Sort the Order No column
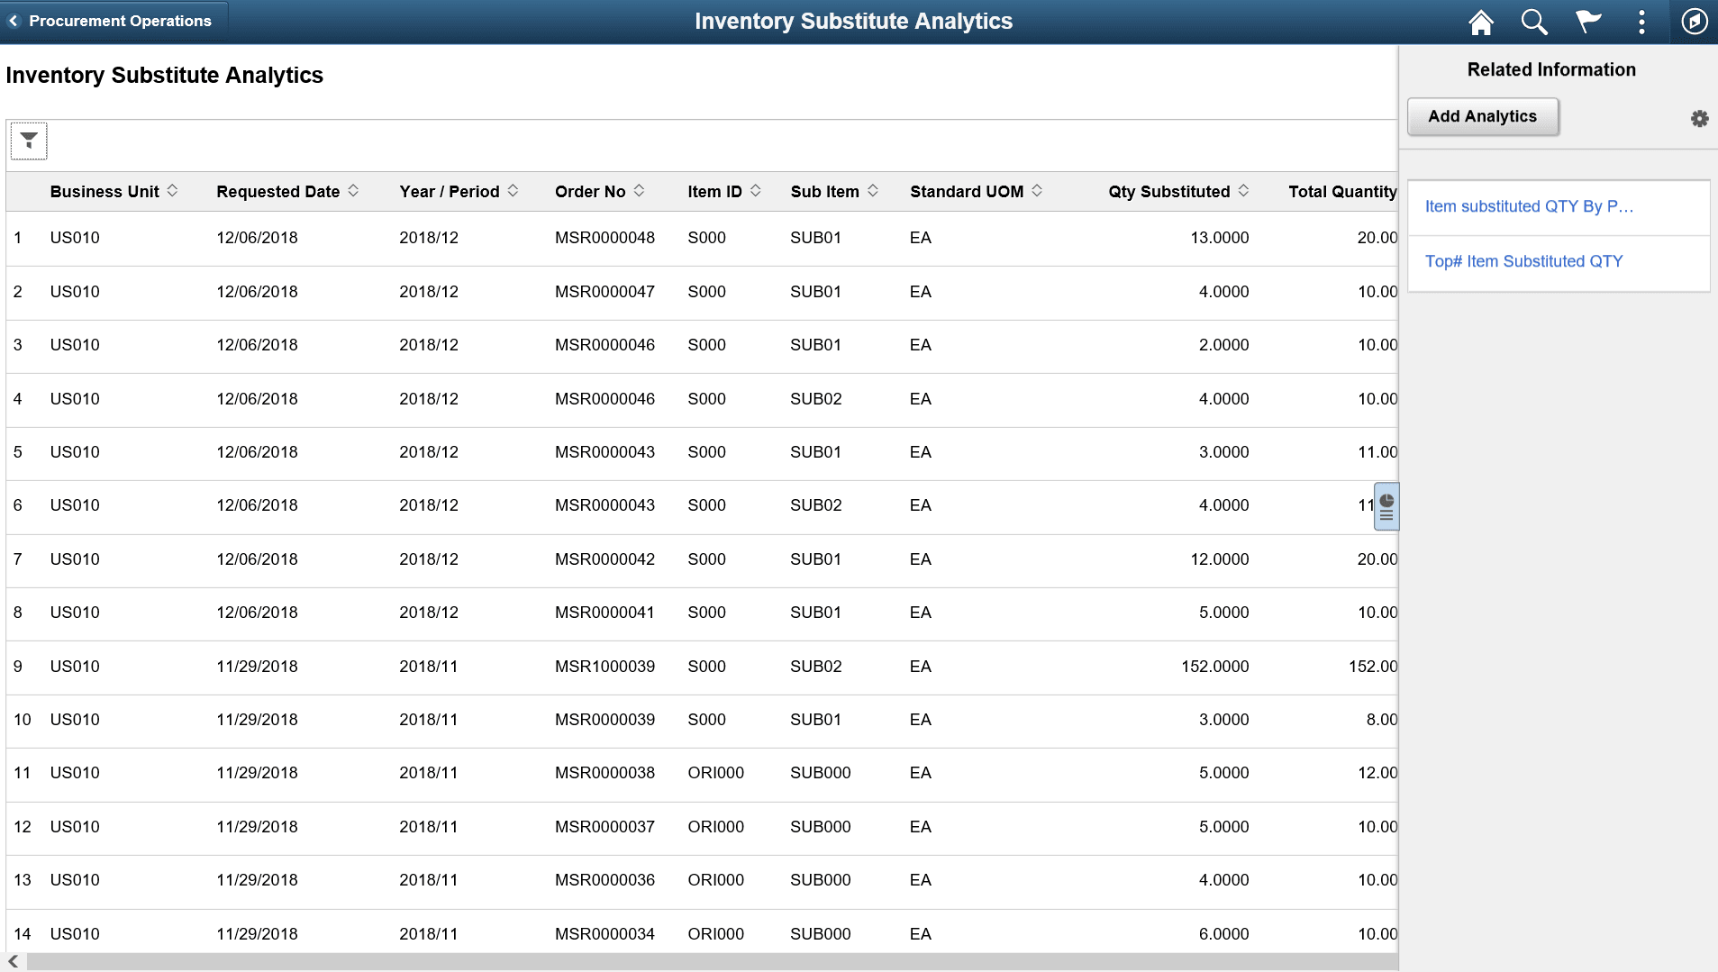Image resolution: width=1718 pixels, height=972 pixels. 640,191
